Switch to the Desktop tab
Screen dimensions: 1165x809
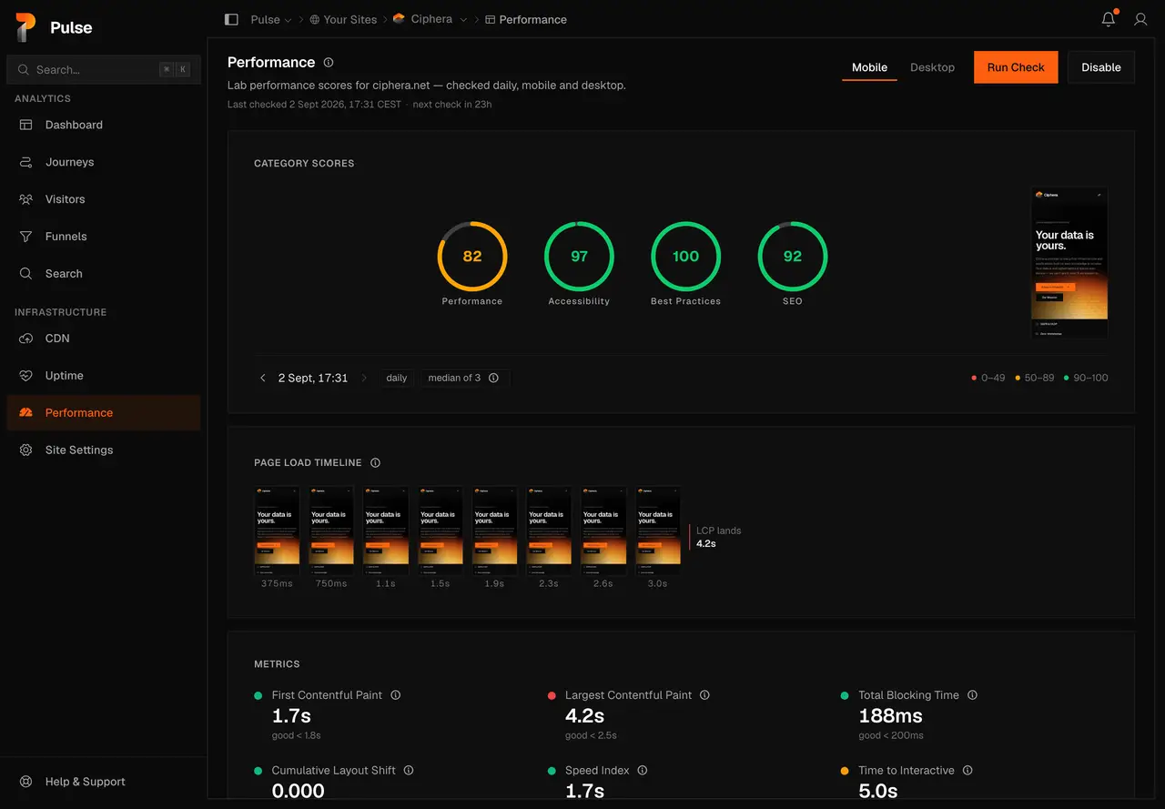click(x=933, y=67)
